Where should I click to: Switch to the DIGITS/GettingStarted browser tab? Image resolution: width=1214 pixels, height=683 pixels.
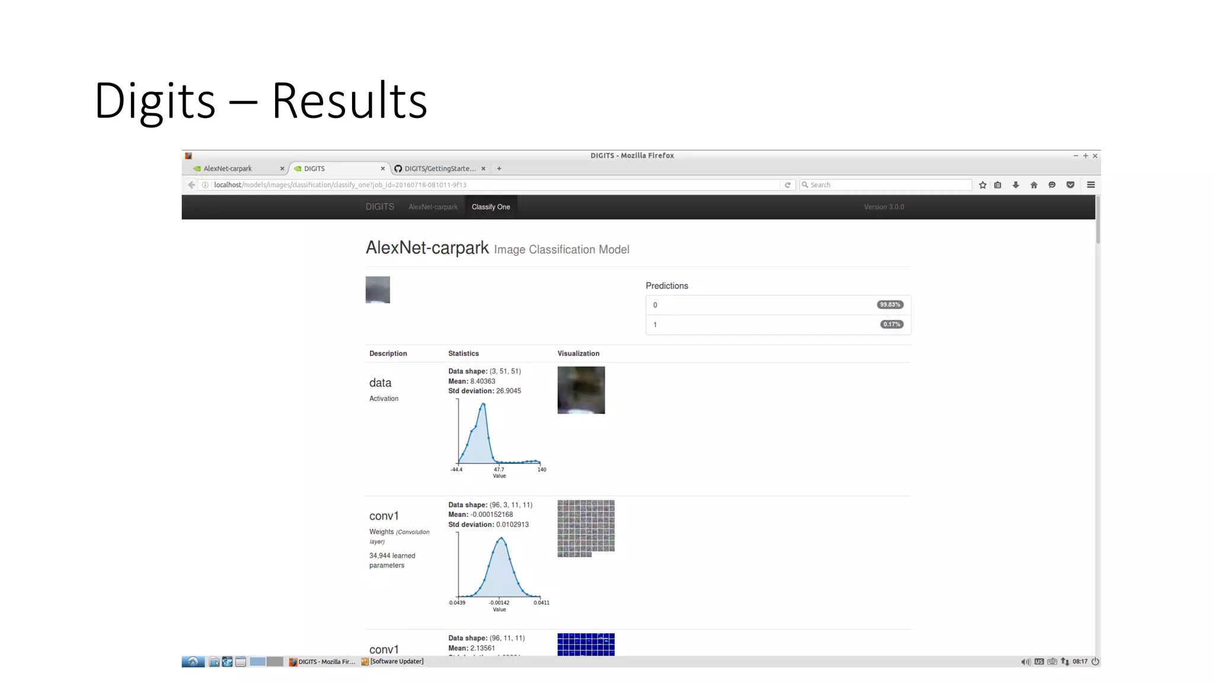click(x=439, y=168)
